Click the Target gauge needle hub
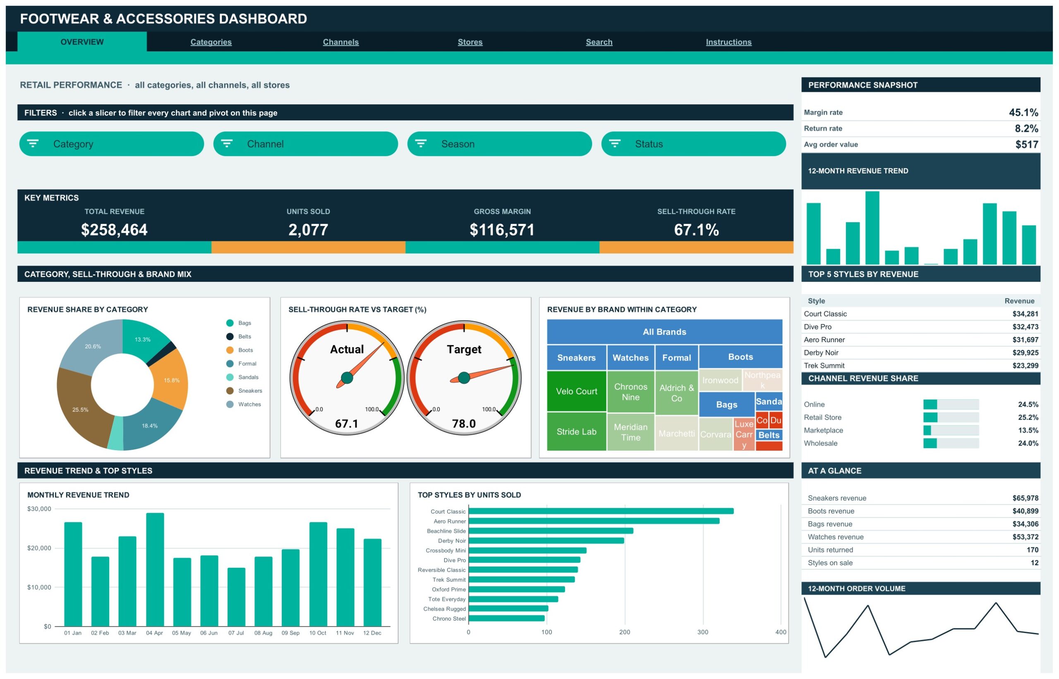 point(464,378)
